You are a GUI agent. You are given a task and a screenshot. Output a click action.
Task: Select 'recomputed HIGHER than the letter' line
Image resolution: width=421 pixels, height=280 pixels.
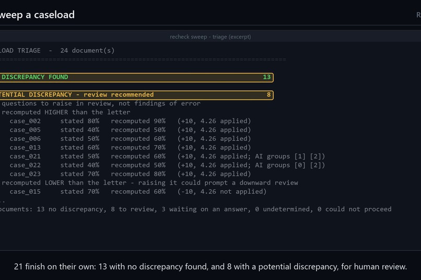click(x=66, y=112)
